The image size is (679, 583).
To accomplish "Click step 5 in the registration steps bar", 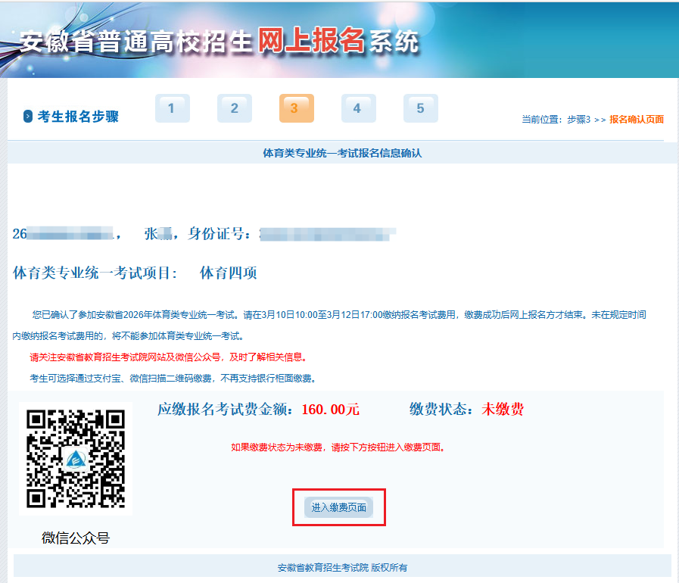I will 420,108.
